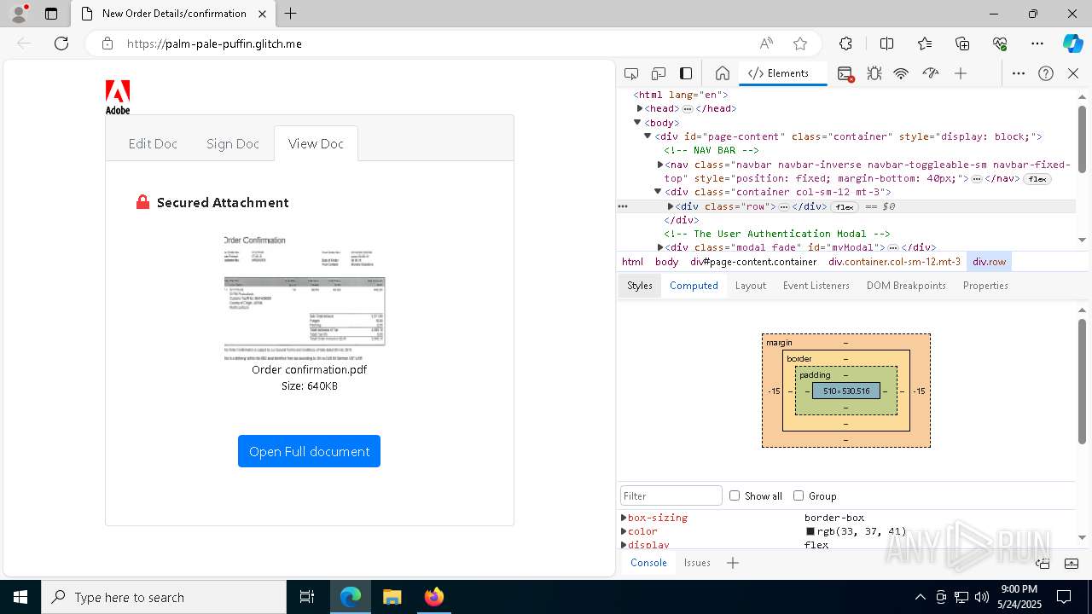Expand the color computed property
The image size is (1092, 614).
[x=624, y=531]
